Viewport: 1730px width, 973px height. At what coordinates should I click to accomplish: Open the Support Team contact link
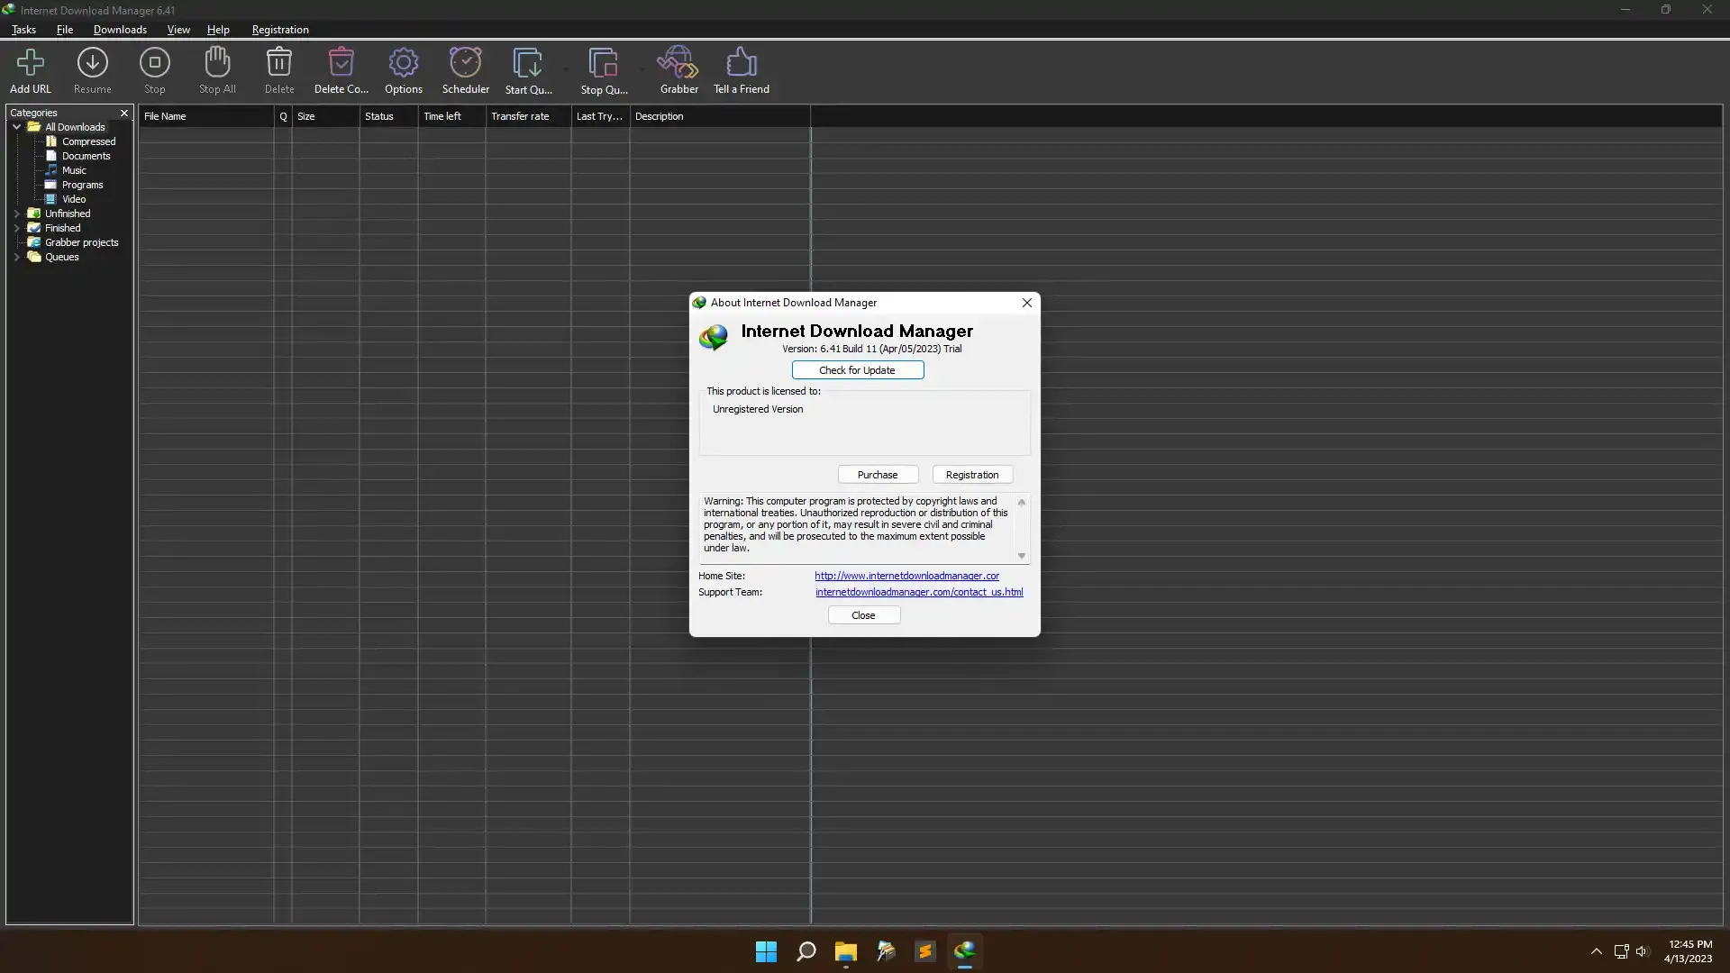click(x=919, y=592)
